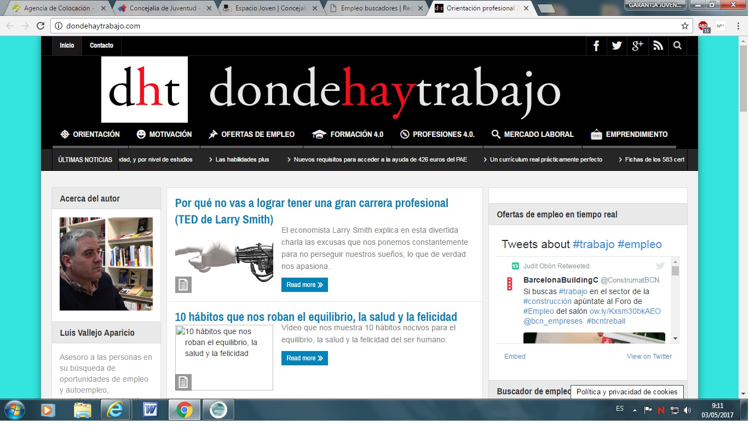Reload the page with the refresh icon
Image resolution: width=749 pixels, height=425 pixels.
click(41, 26)
